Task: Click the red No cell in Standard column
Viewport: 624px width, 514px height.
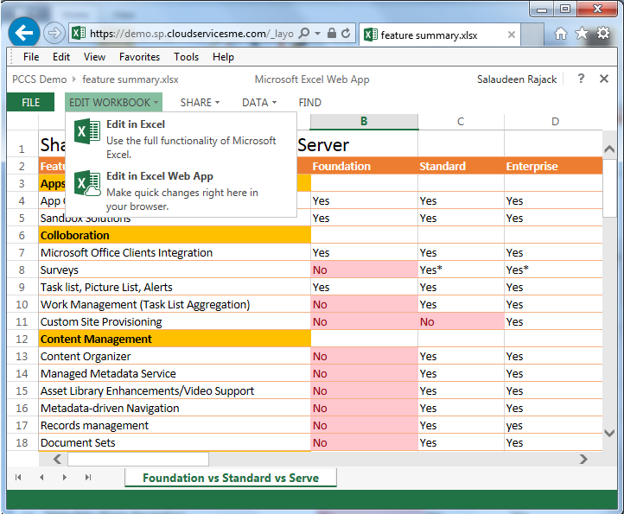Action: click(461, 322)
